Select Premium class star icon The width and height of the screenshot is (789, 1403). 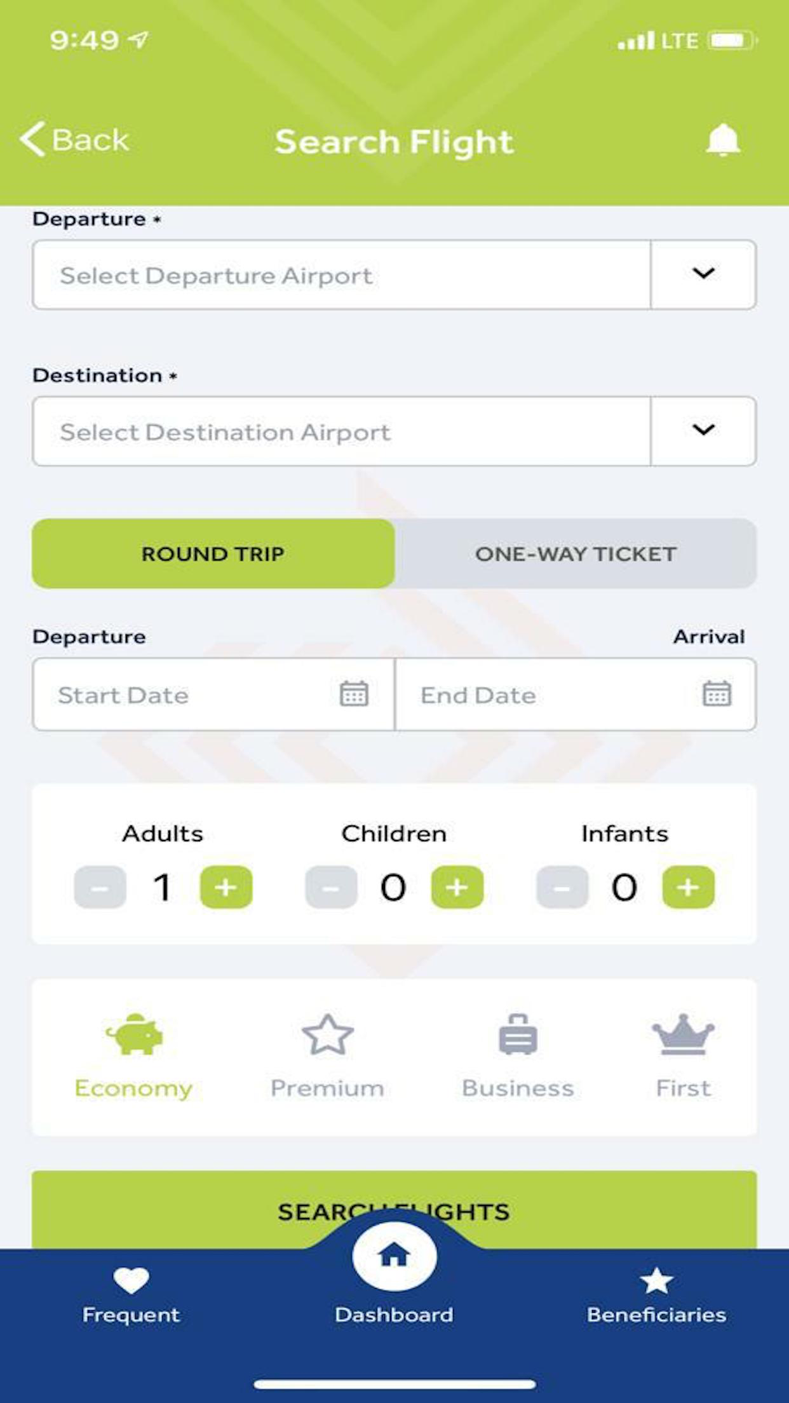click(327, 1034)
